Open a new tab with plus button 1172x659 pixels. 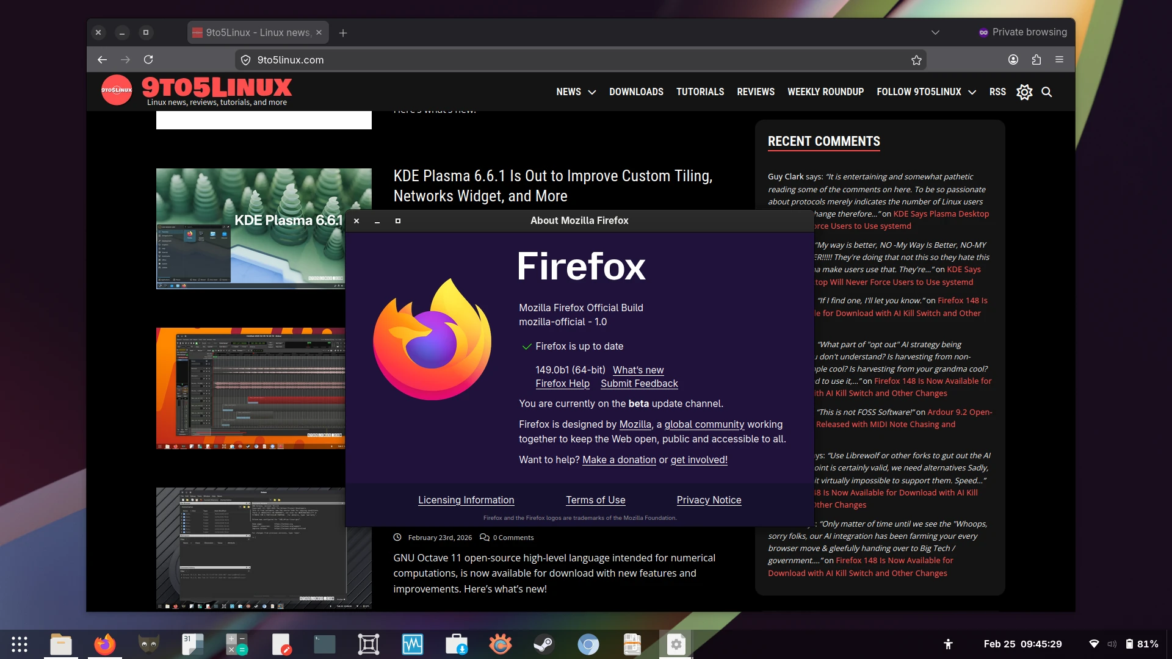(343, 33)
